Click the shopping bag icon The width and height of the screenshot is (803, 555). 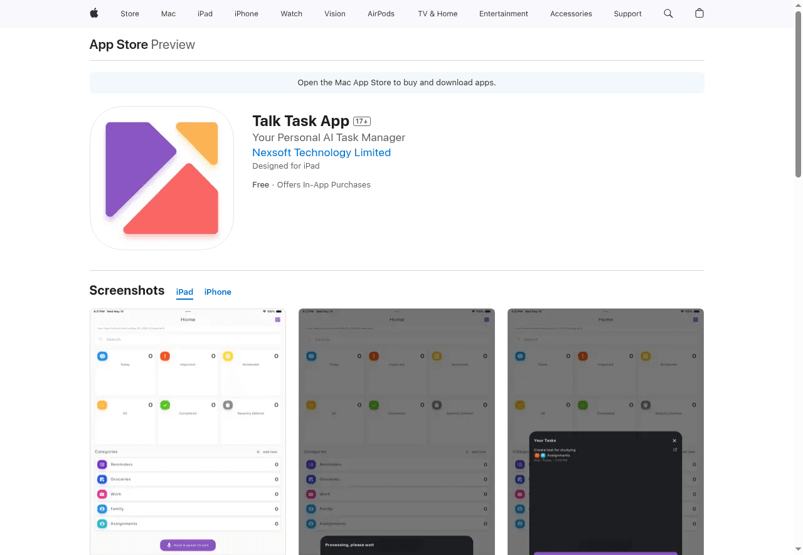699,13
